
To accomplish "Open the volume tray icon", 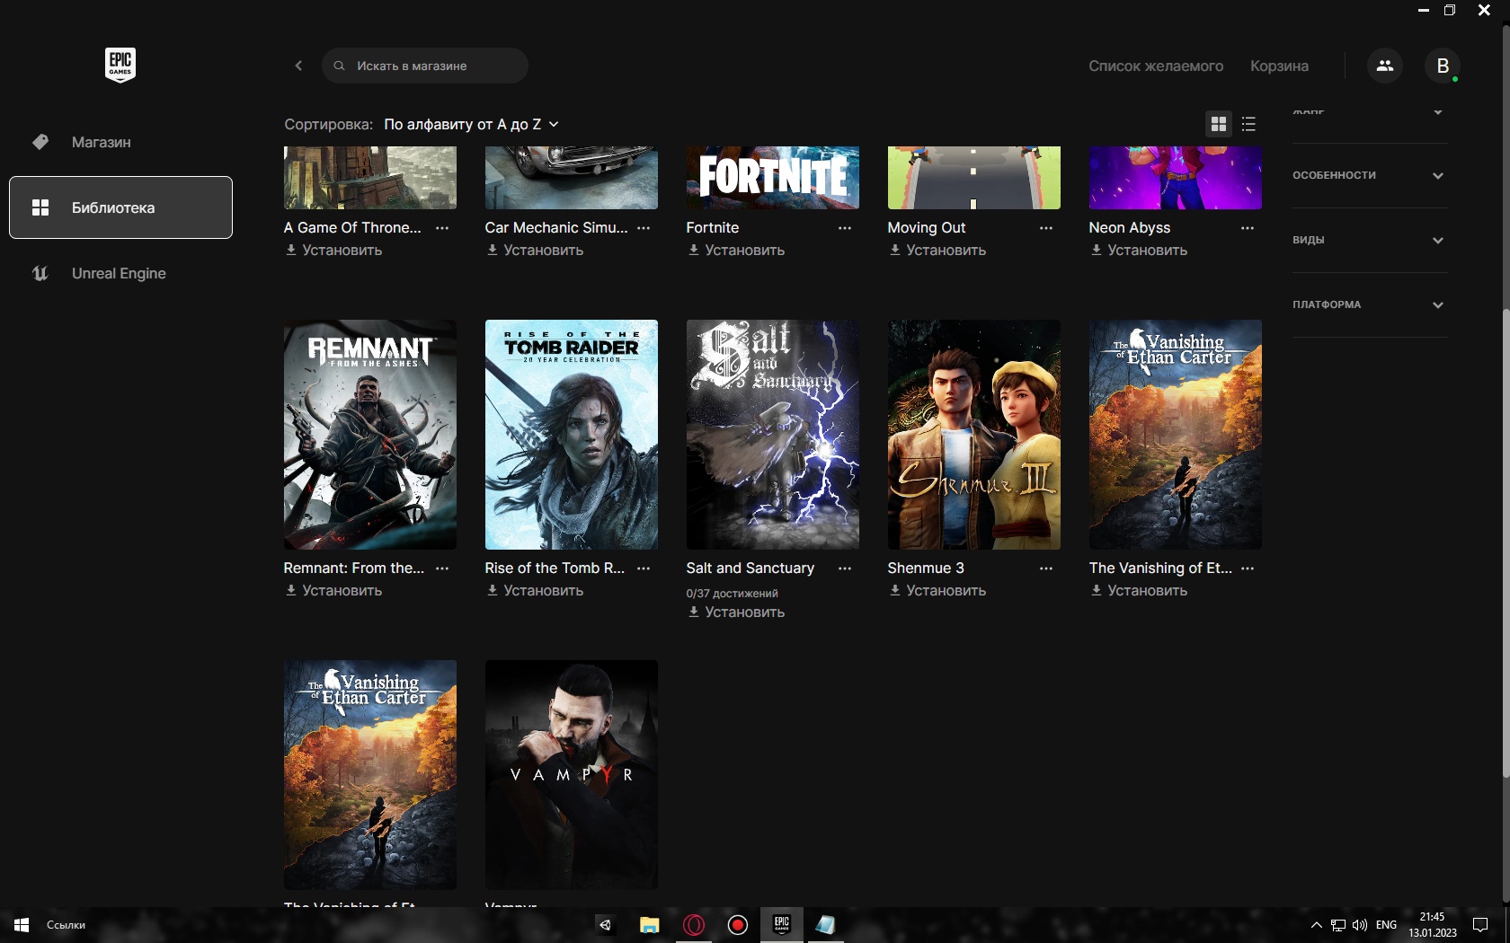I will (1360, 925).
